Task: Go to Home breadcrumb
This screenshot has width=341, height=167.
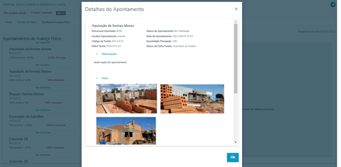Action: click(x=9, y=22)
